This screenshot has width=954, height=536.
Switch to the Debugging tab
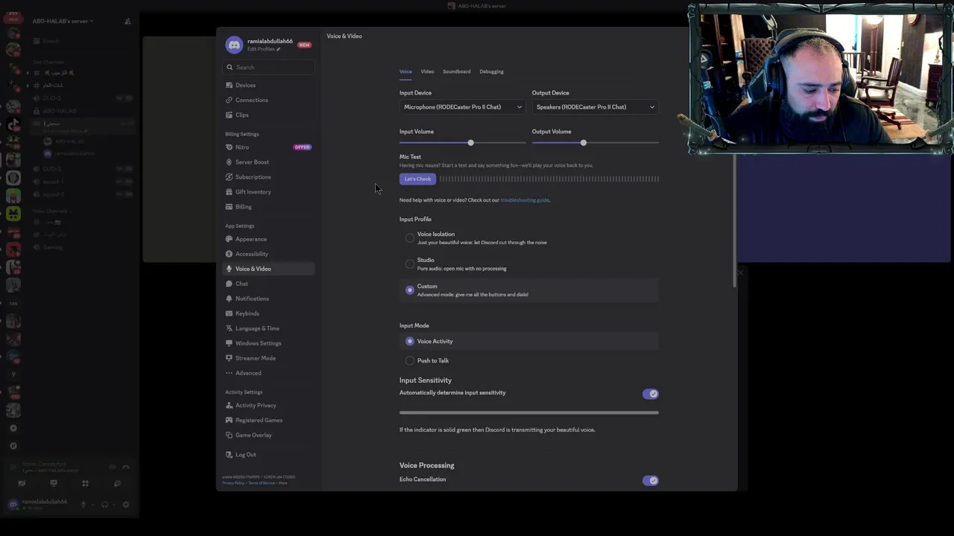click(491, 71)
